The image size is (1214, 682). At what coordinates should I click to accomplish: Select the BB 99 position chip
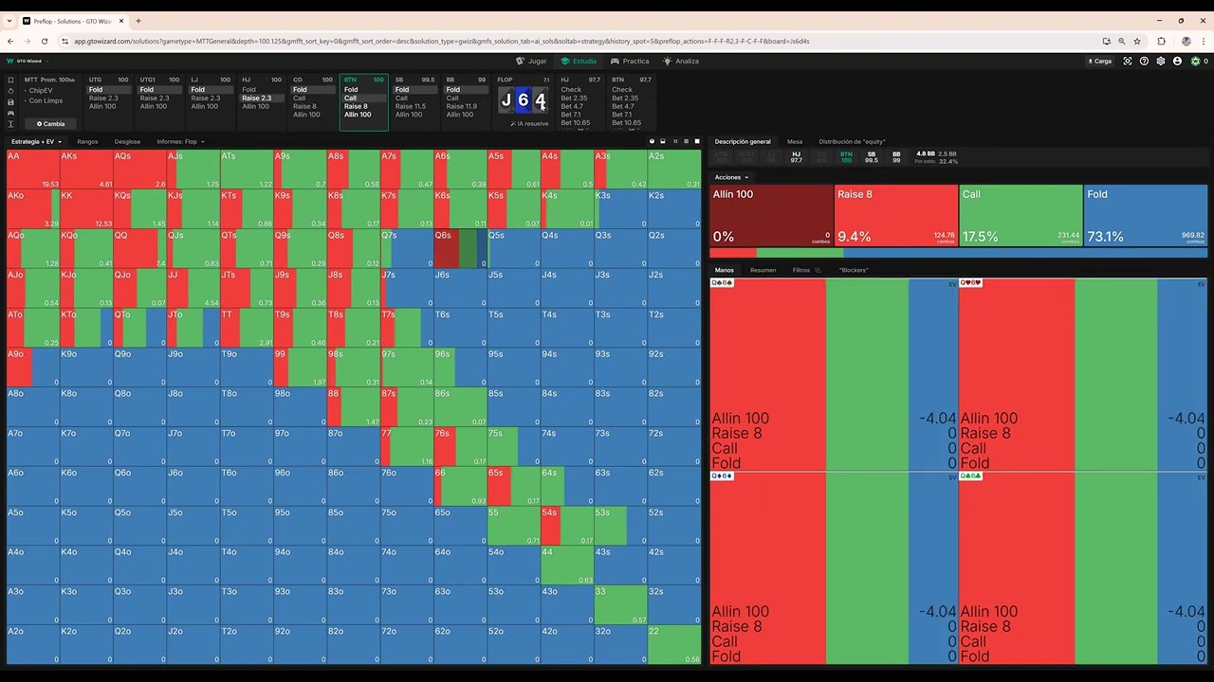pos(896,156)
